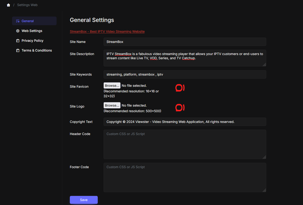This screenshot has height=205, width=303.
Task: Focus the Site Name input field
Action: 185,42
